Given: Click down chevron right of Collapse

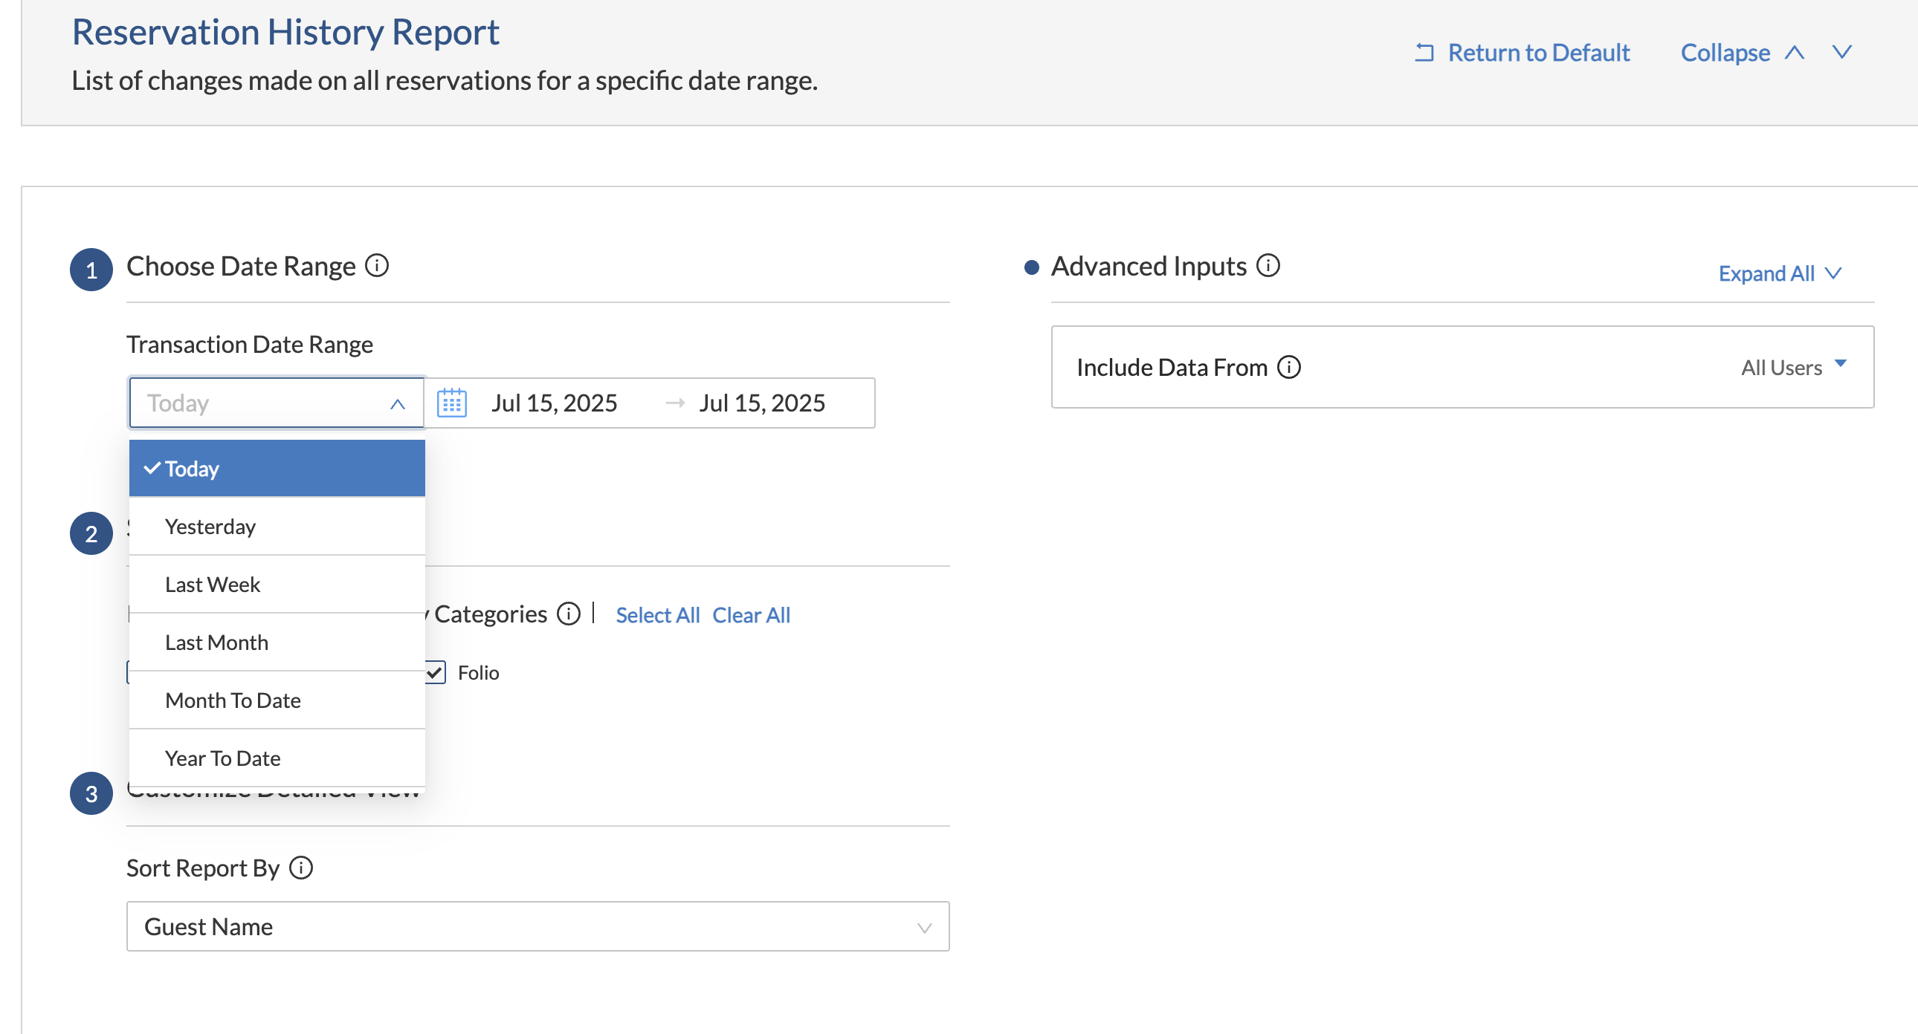Looking at the screenshot, I should 1841,53.
